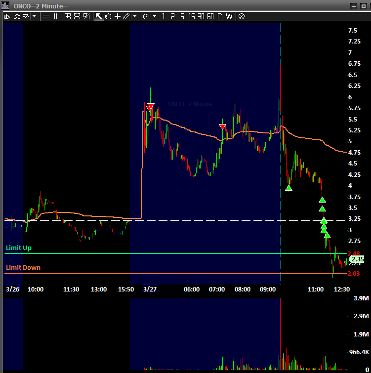The height and width of the screenshot is (373, 371).
Task: Click the red sell marker near 5.75
Action: click(x=150, y=107)
